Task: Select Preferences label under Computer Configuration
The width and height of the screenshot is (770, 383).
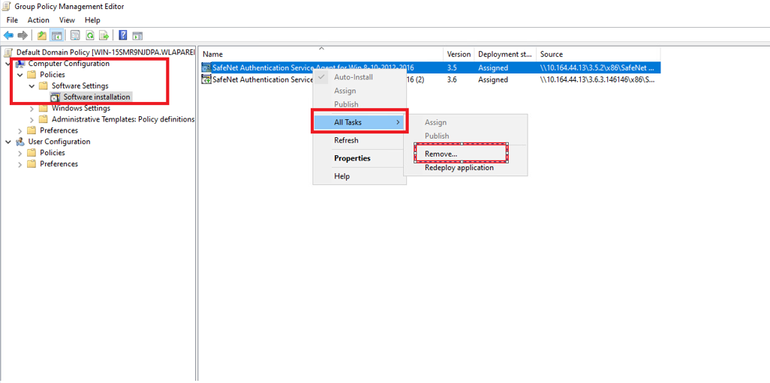Action: 59,130
